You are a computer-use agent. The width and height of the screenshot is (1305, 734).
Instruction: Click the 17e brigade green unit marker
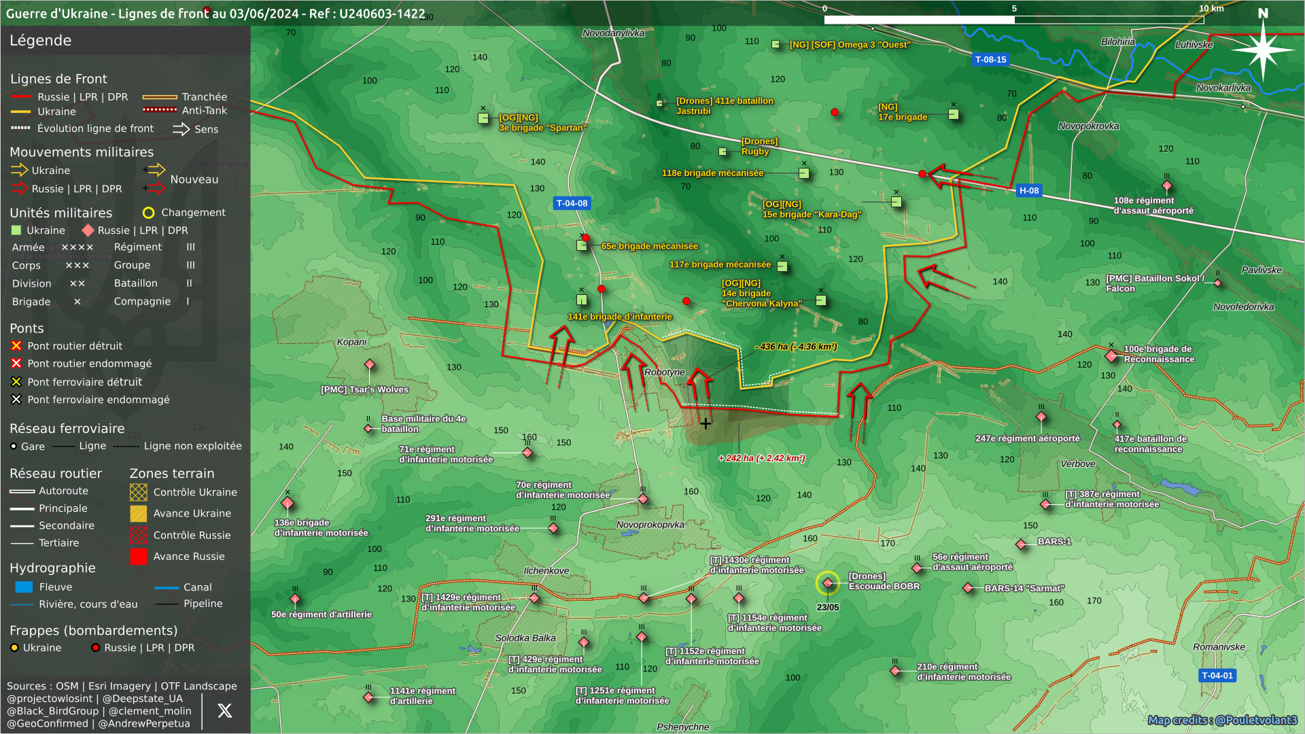pos(953,114)
